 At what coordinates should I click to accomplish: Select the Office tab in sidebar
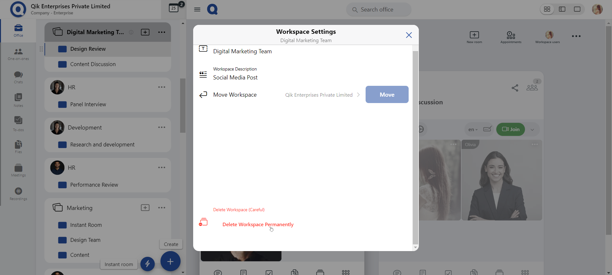(18, 31)
